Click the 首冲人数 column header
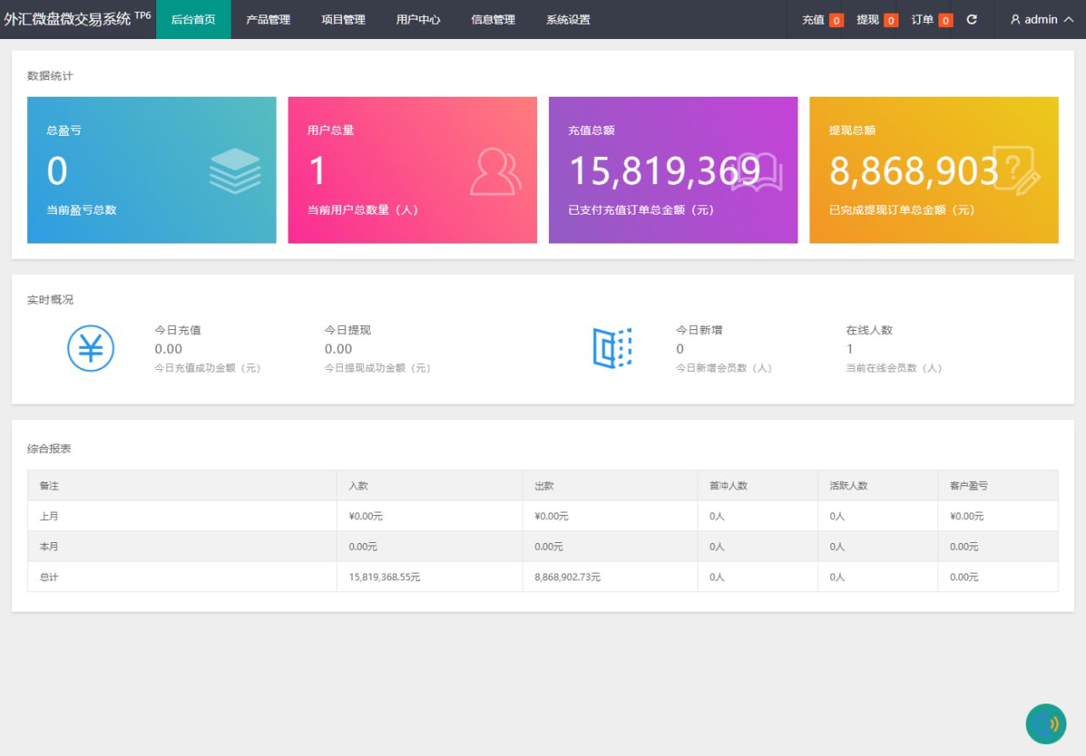The height and width of the screenshot is (756, 1086). pyautogui.click(x=729, y=485)
